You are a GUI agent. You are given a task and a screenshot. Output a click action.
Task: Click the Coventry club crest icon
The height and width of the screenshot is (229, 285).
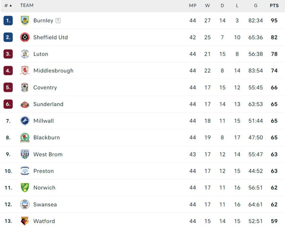25,87
